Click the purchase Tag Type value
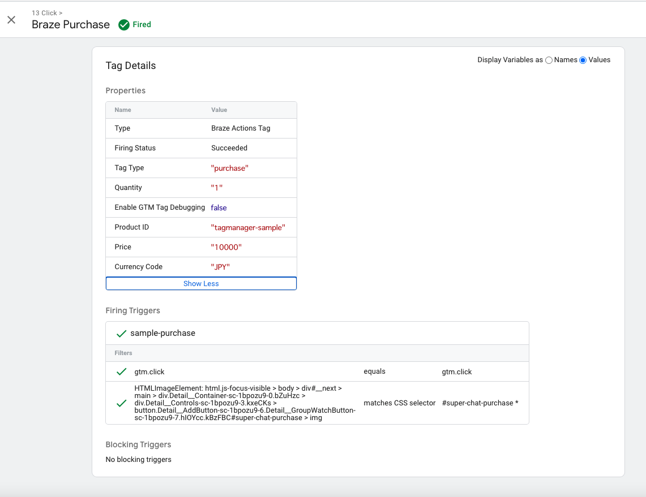This screenshot has width=646, height=497. click(x=230, y=167)
